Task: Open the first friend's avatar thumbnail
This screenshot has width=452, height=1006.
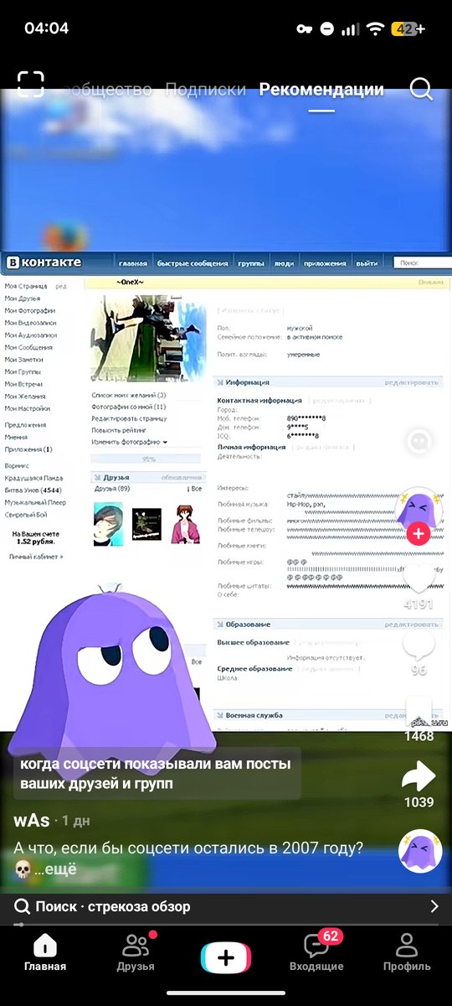Action: 108,523
